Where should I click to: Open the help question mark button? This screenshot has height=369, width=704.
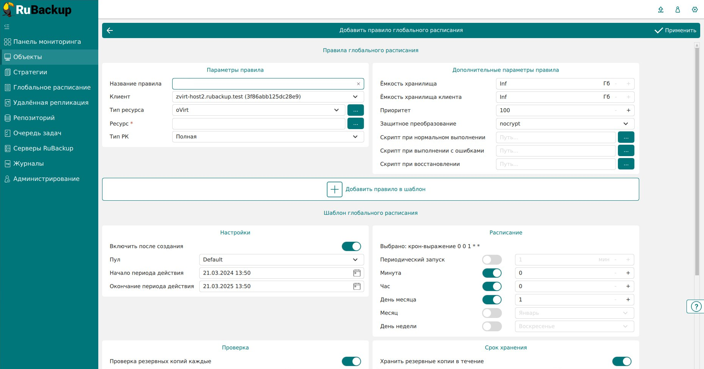coord(696,307)
